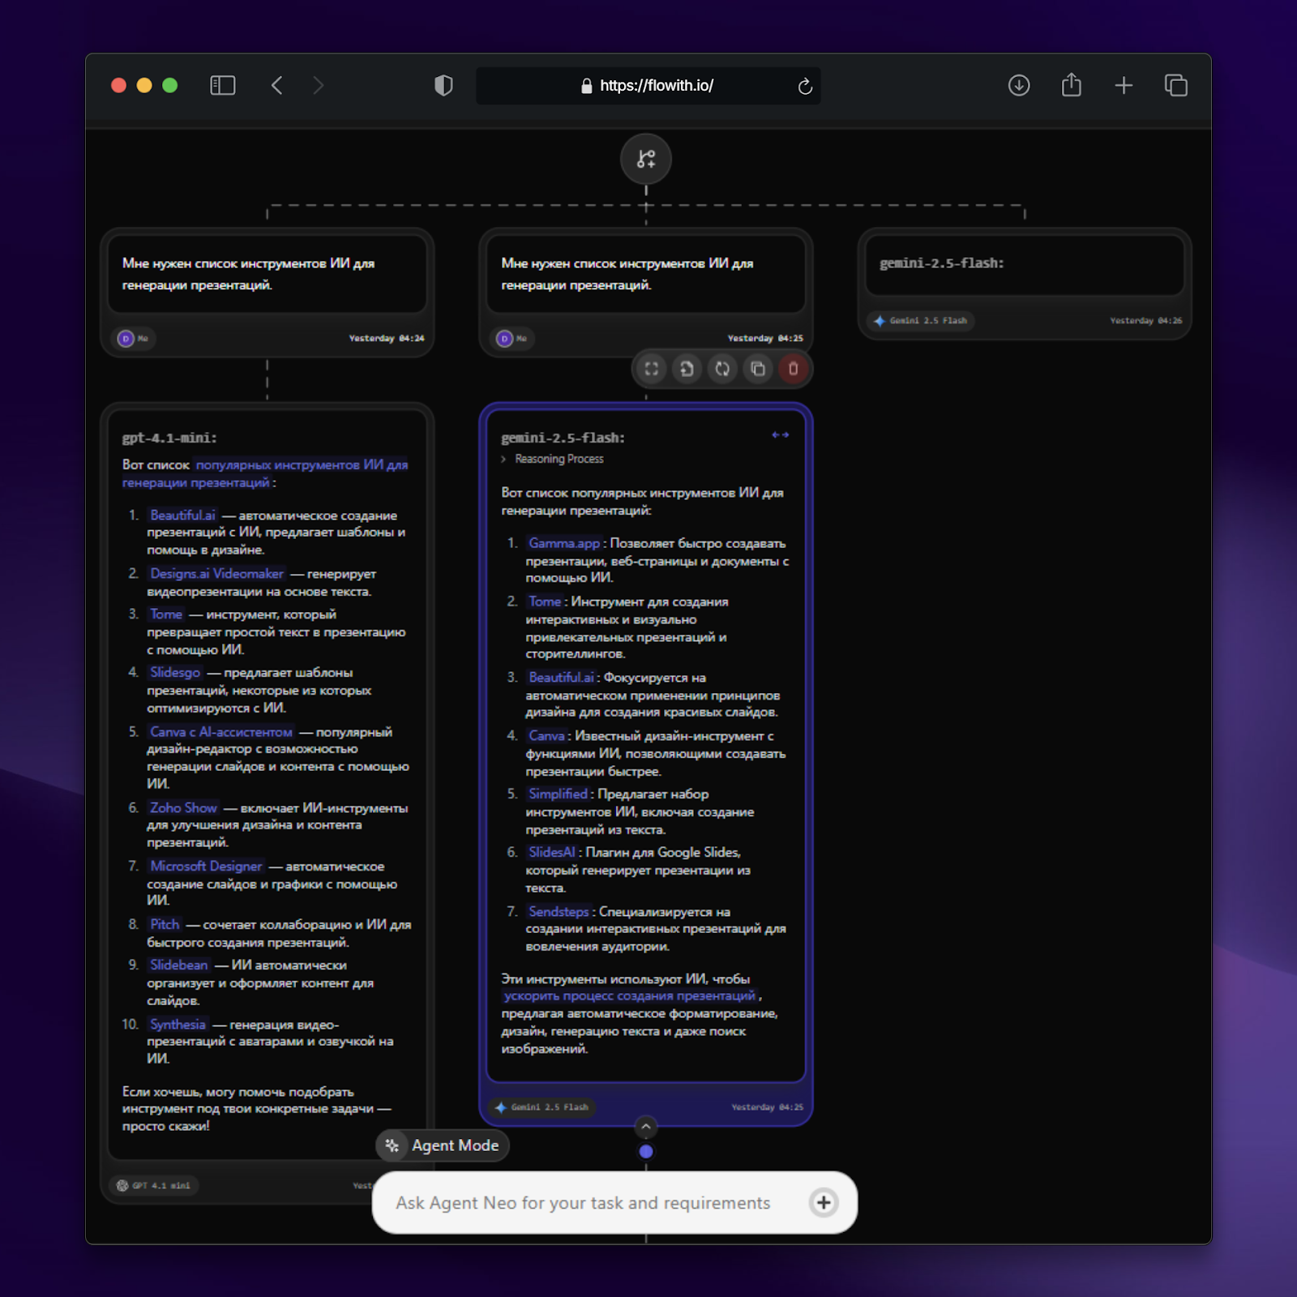
Task: Copy the selected node content
Action: pyautogui.click(x=758, y=369)
